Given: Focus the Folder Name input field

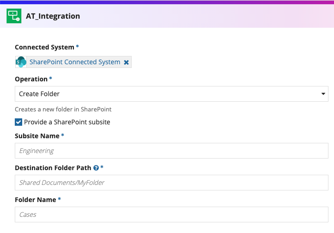Looking at the screenshot, I should (171, 215).
